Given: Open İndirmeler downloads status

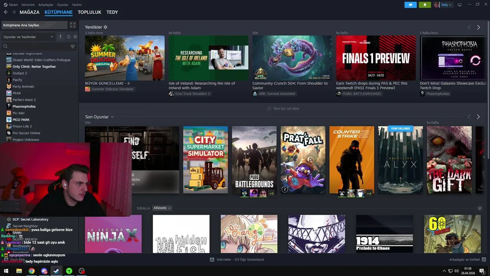Looking at the screenshot, I should pyautogui.click(x=237, y=260).
